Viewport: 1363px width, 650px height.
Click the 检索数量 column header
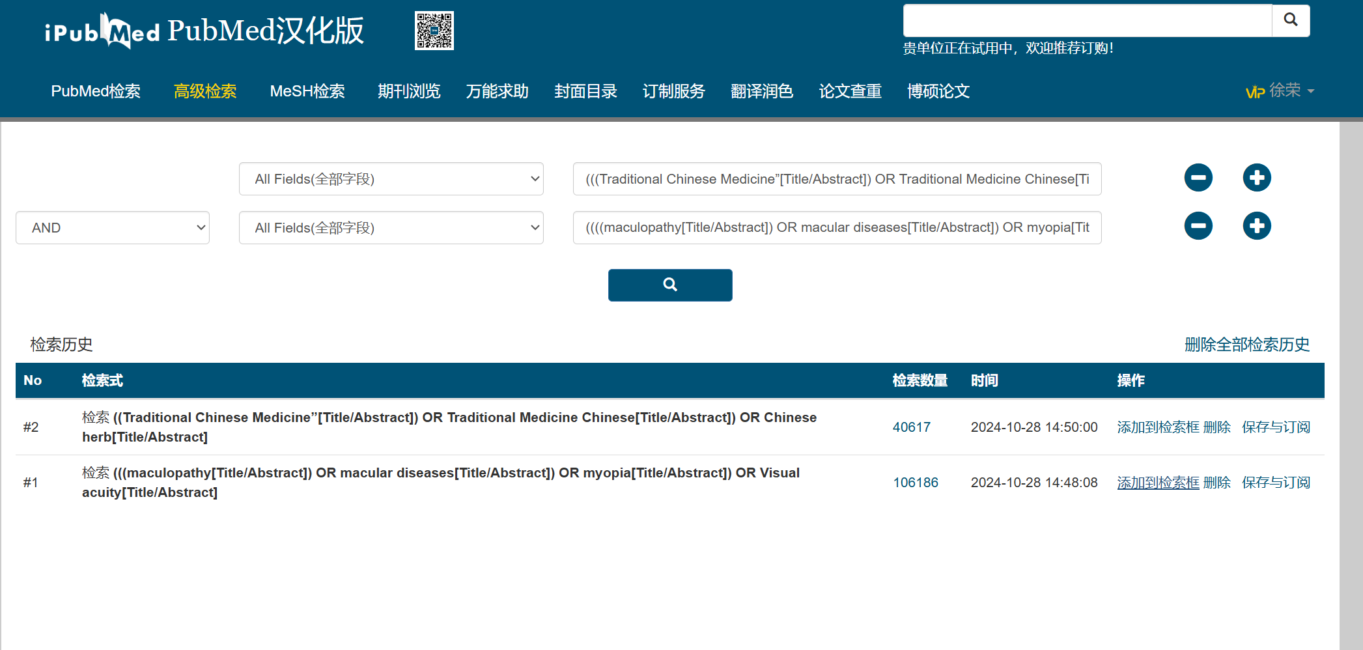[920, 380]
